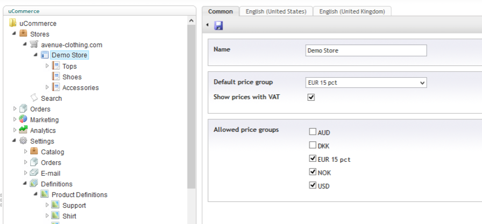This screenshot has width=482, height=224.
Task: Select the Demo Store tree item
Action: pyautogui.click(x=69, y=55)
